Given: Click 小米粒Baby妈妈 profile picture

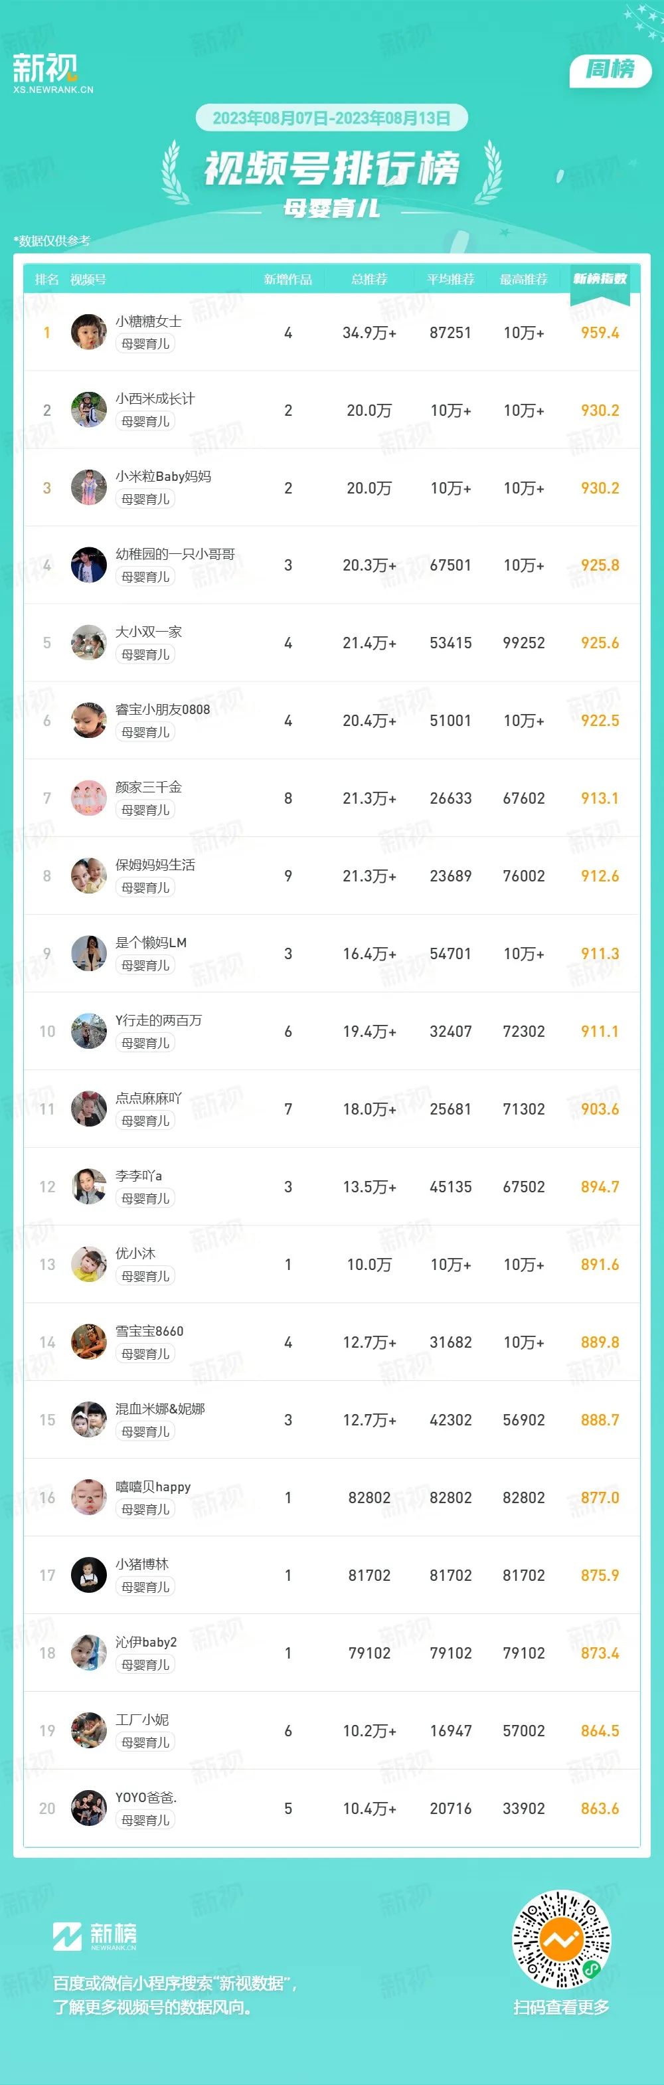Looking at the screenshot, I should (x=89, y=488).
